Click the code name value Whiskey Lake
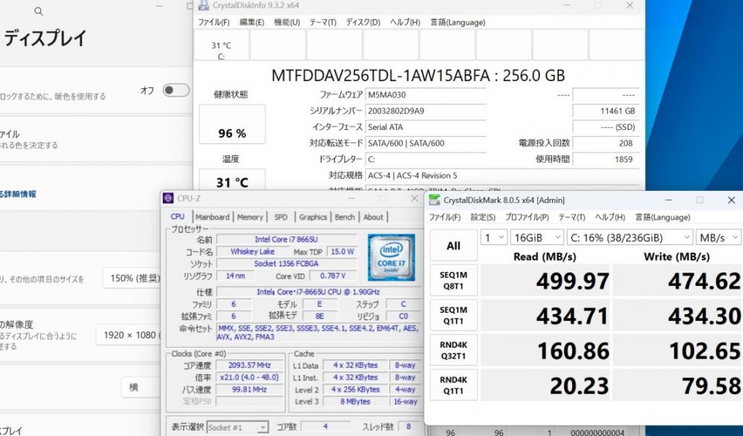Image resolution: width=743 pixels, height=436 pixels. click(x=252, y=252)
